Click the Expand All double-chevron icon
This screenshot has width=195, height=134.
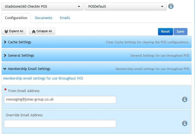click(6, 31)
